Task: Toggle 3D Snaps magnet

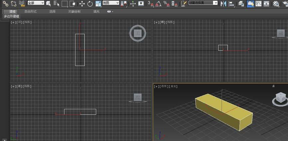Action: pos(150,3)
